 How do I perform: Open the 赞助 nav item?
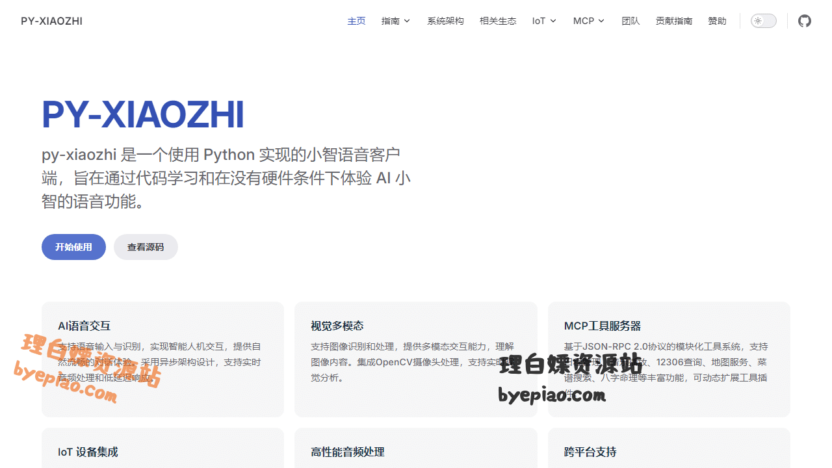click(717, 21)
